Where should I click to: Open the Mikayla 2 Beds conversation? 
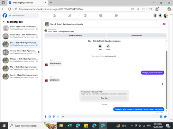click(x=21, y=60)
